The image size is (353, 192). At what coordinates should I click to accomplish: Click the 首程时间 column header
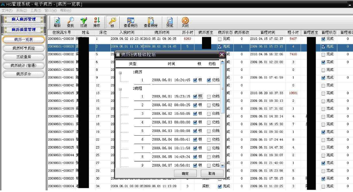click(268, 33)
